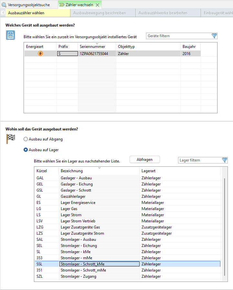The width and height of the screenshot is (233, 290).
Task: Click the Lager filtern funnel icon
Action: 225,160
